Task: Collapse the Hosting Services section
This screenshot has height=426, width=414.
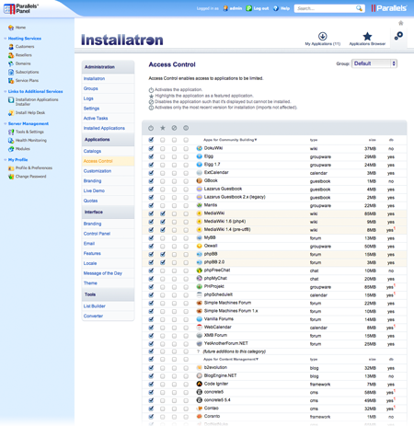Action: tap(6, 39)
